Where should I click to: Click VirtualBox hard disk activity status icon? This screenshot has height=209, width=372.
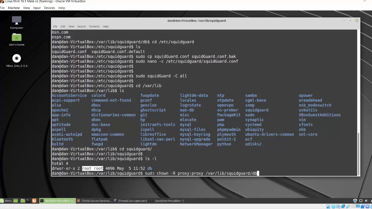328,206
